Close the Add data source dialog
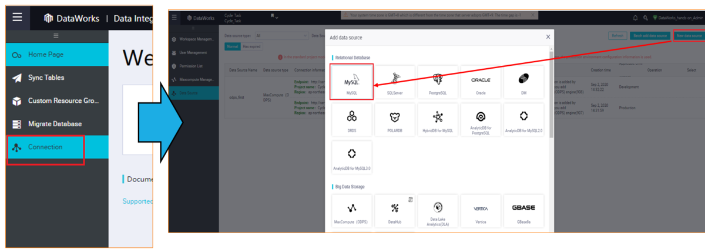This screenshot has height=252, width=705. (548, 37)
